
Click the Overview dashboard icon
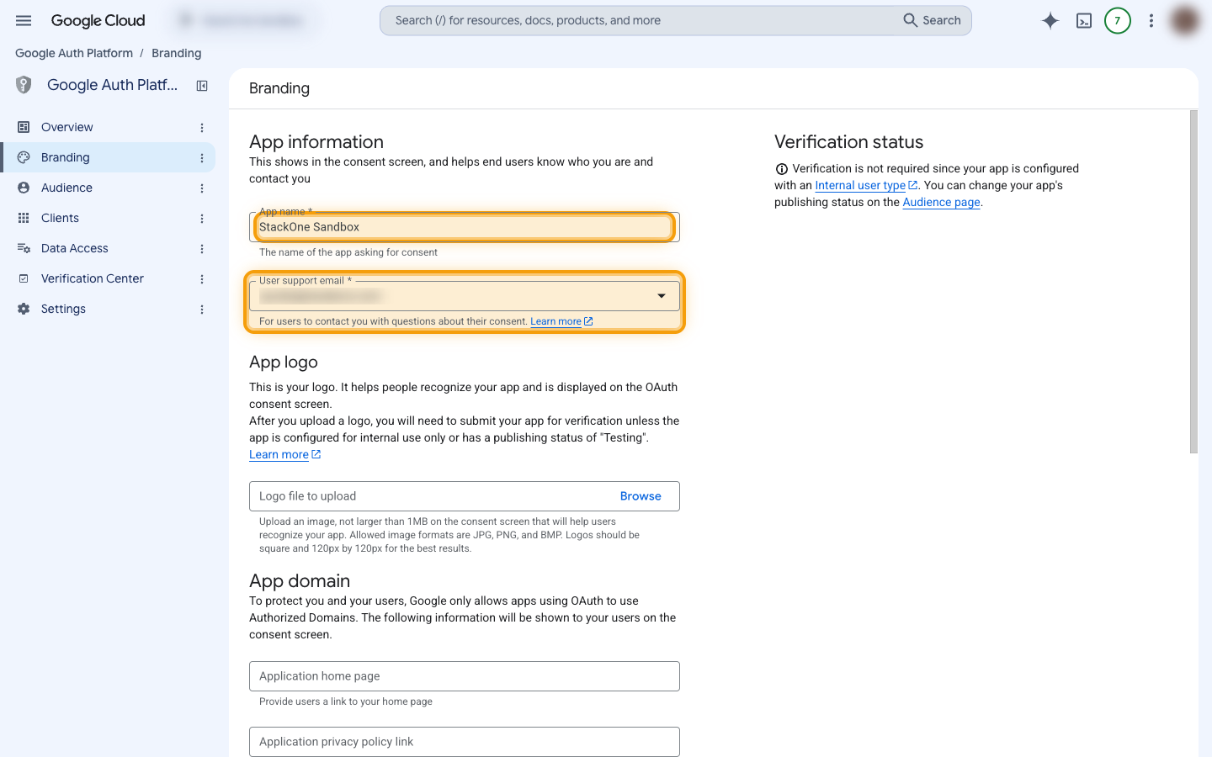click(x=24, y=127)
